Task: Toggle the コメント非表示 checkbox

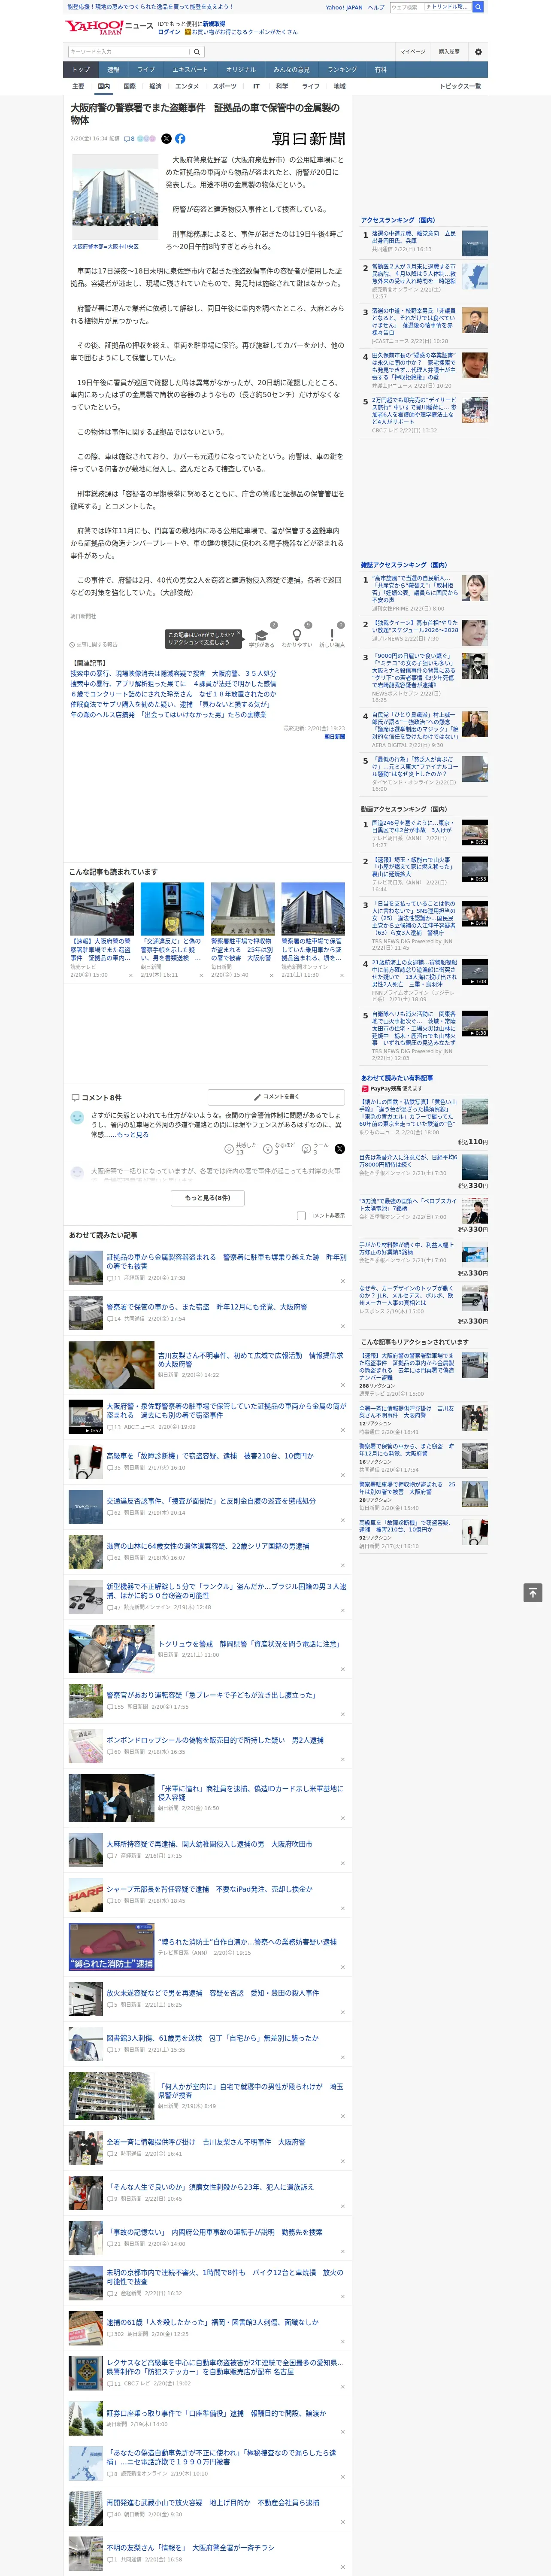Action: point(301,1216)
